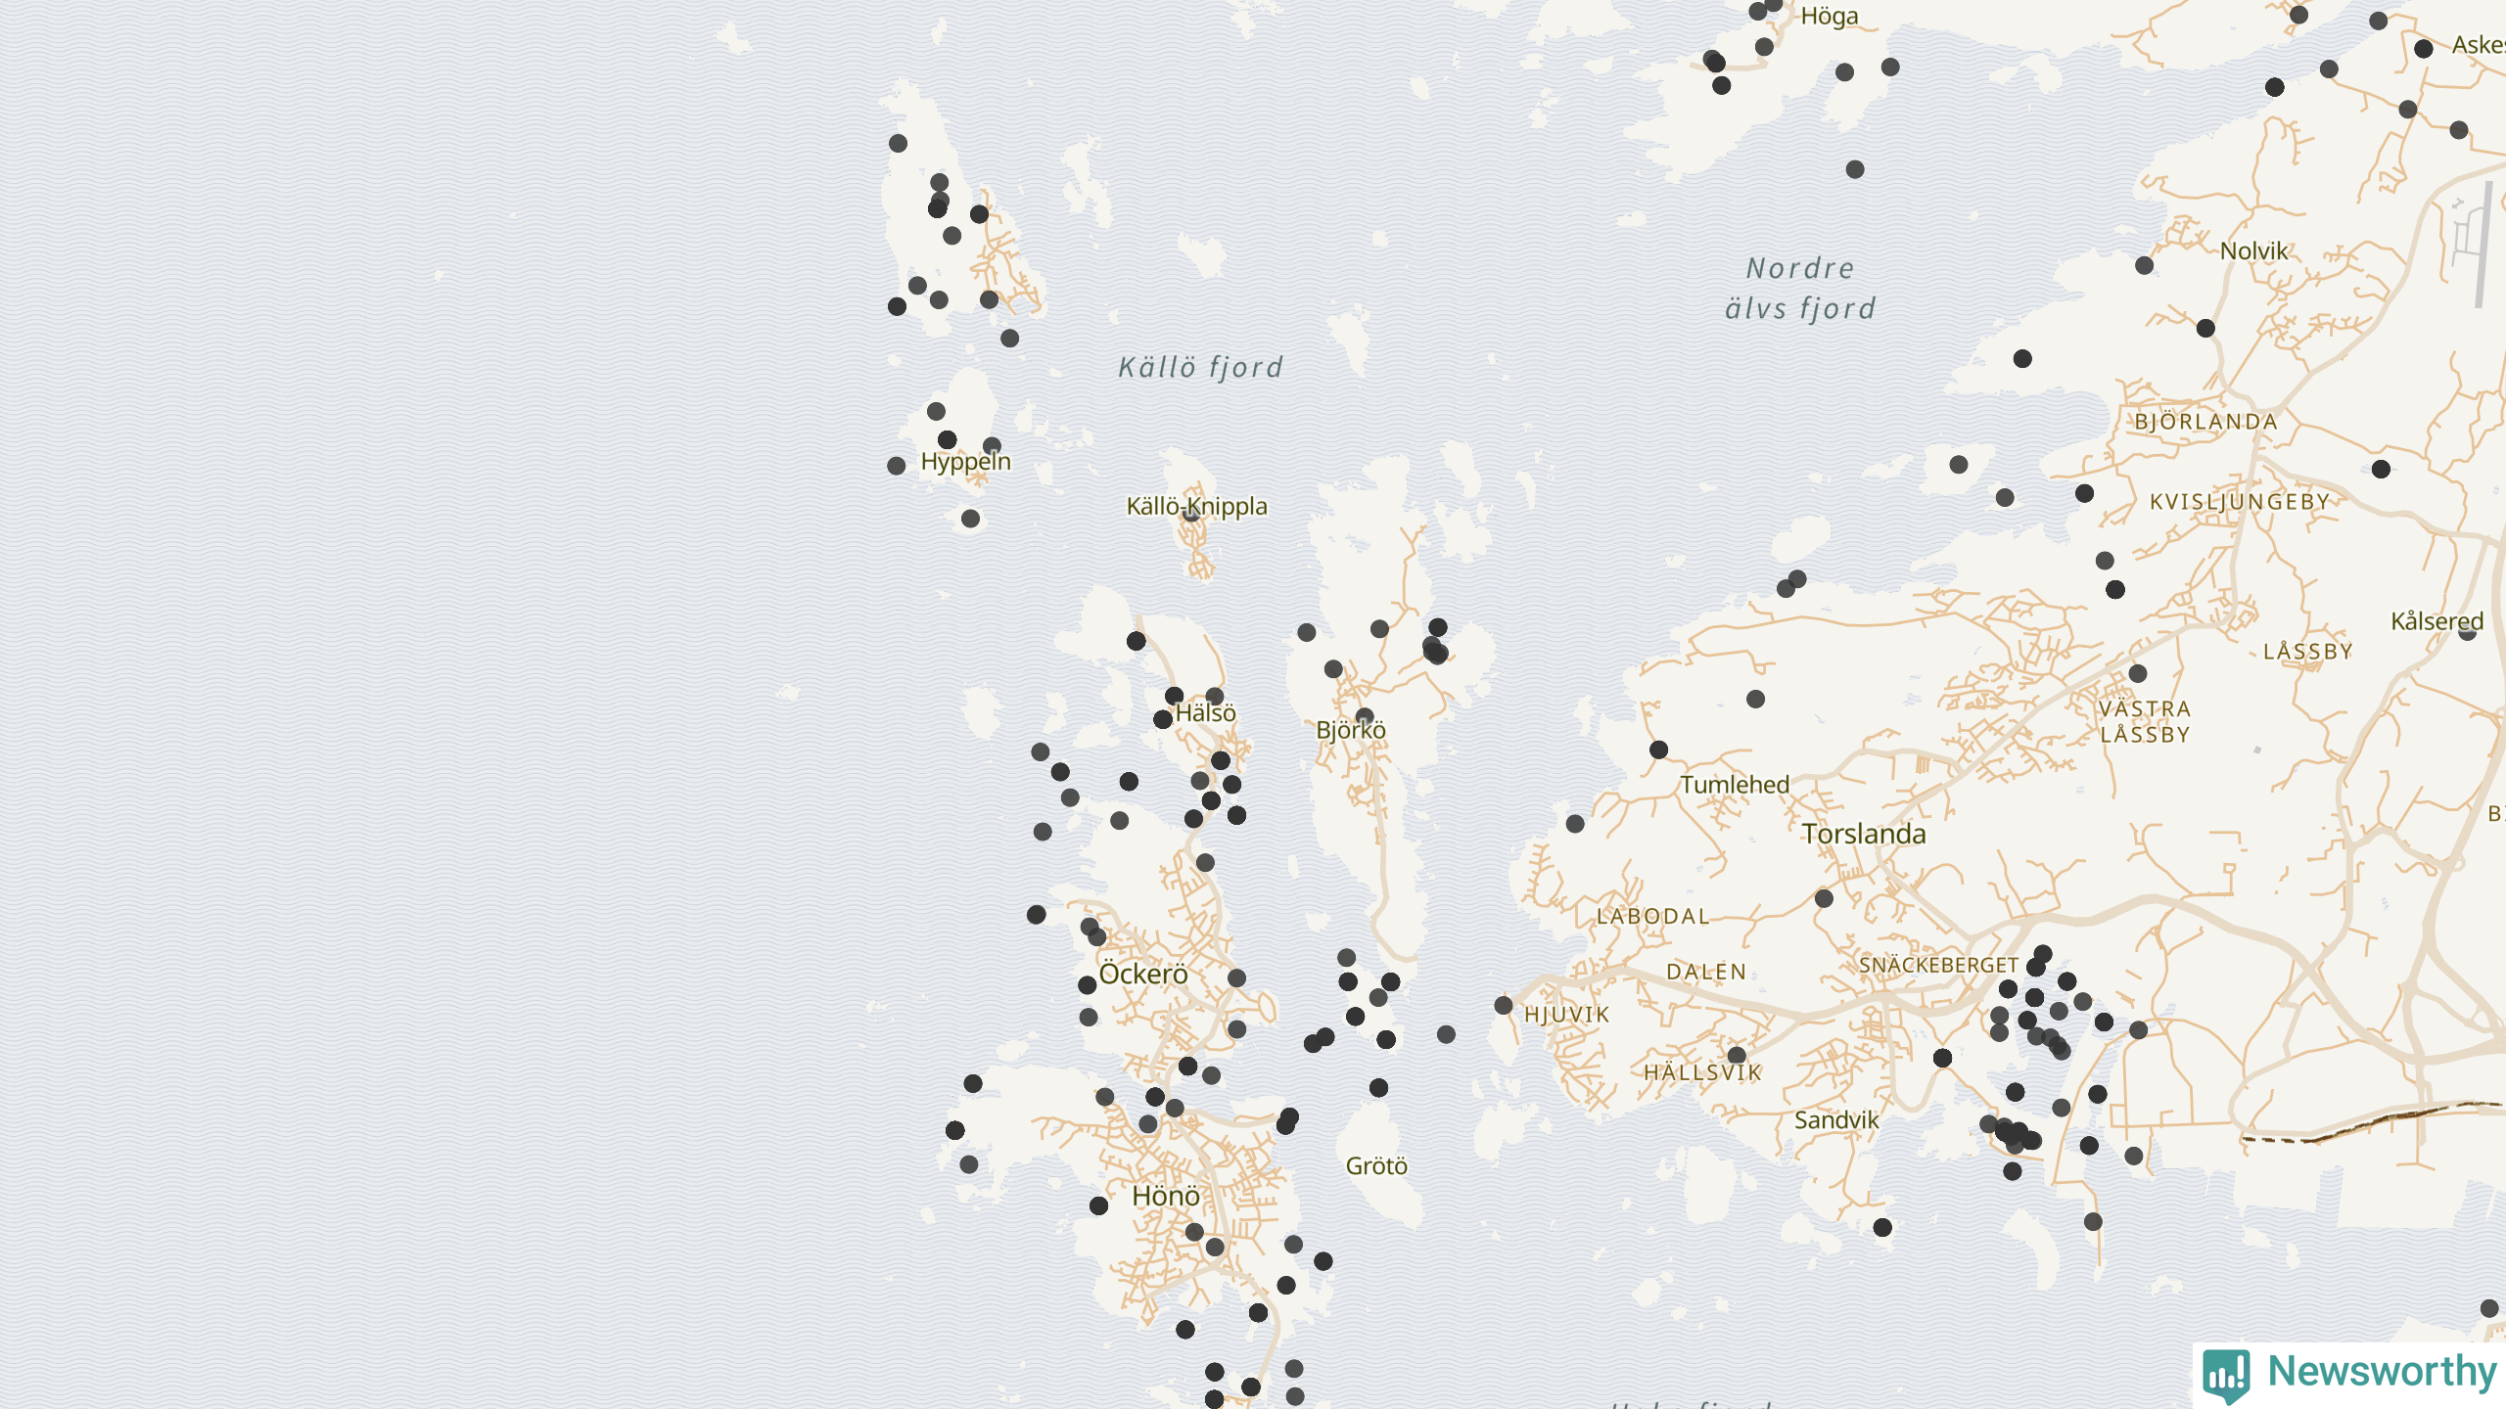Click the HJUVIK district label
The image size is (2506, 1409).
[1567, 1016]
